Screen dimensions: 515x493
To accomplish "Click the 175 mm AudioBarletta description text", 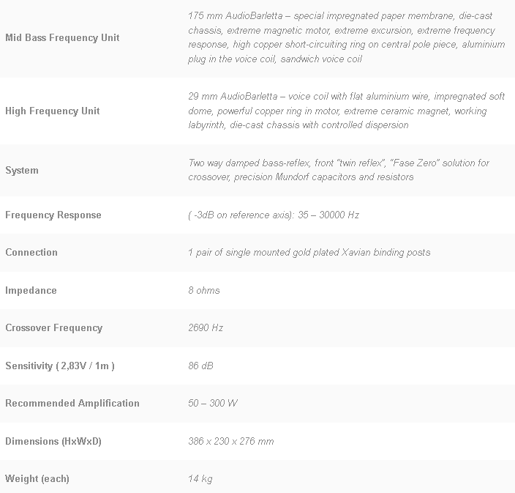I will 346,37.
